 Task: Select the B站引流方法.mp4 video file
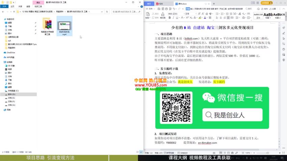click(x=64, y=26)
